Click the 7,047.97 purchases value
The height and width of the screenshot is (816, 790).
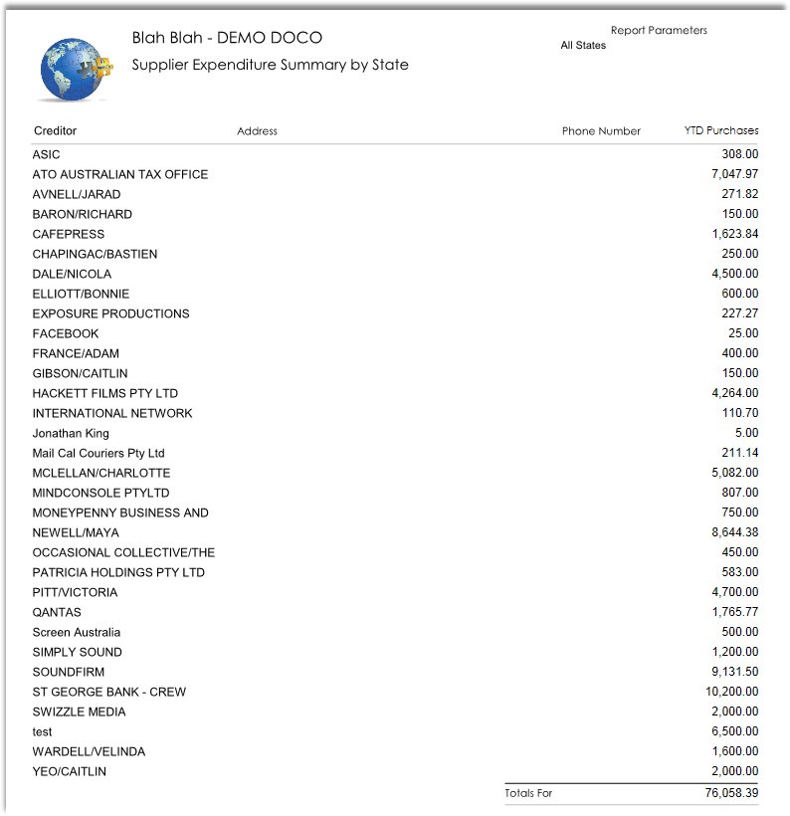735,174
